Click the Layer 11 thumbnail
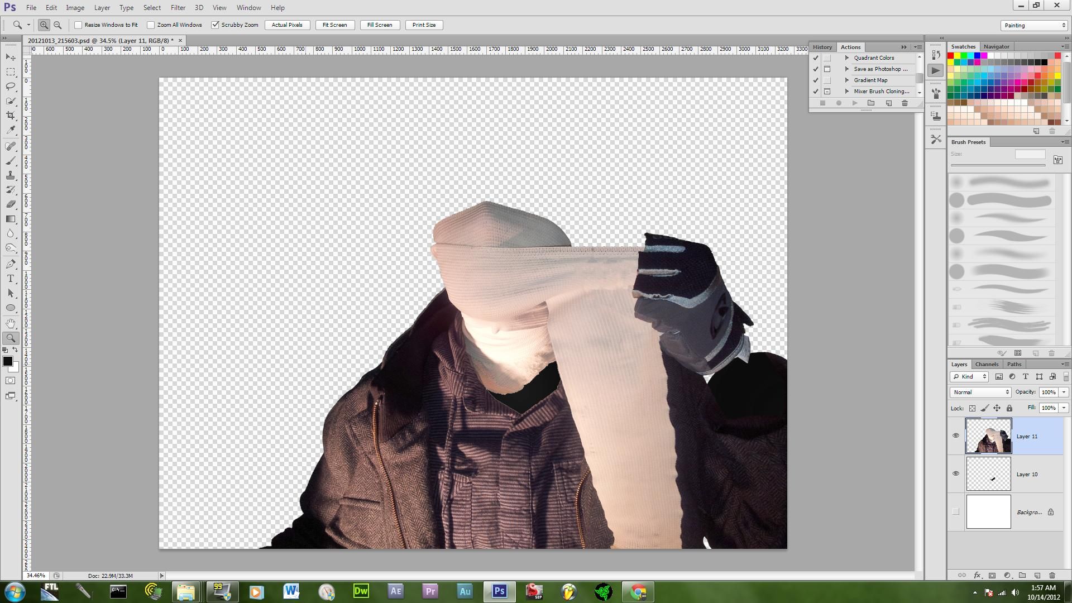The height and width of the screenshot is (603, 1072). tap(988, 436)
